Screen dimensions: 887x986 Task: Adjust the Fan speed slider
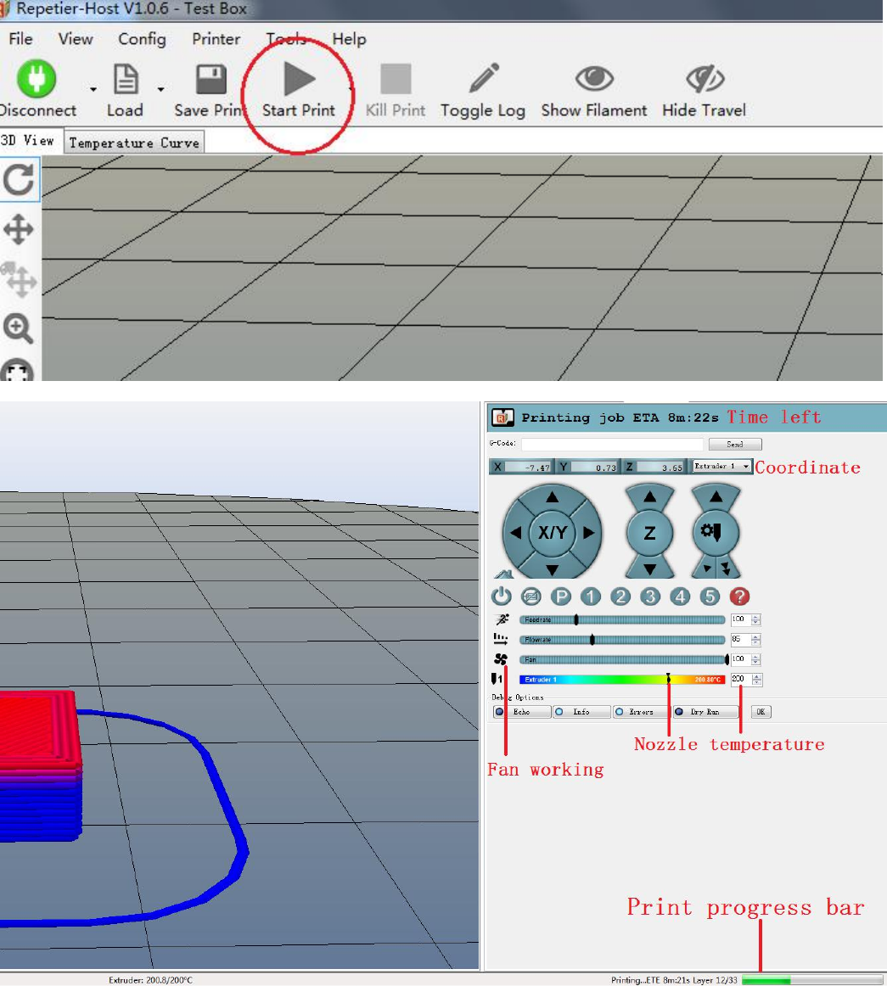[622, 659]
